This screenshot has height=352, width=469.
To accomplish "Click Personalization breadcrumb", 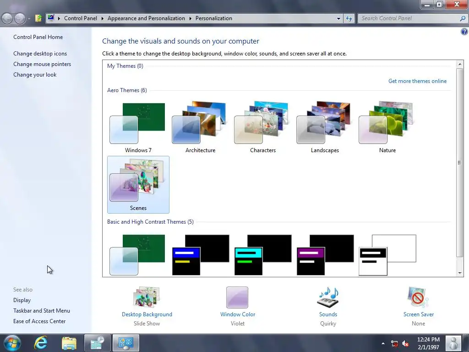I will [x=213, y=18].
